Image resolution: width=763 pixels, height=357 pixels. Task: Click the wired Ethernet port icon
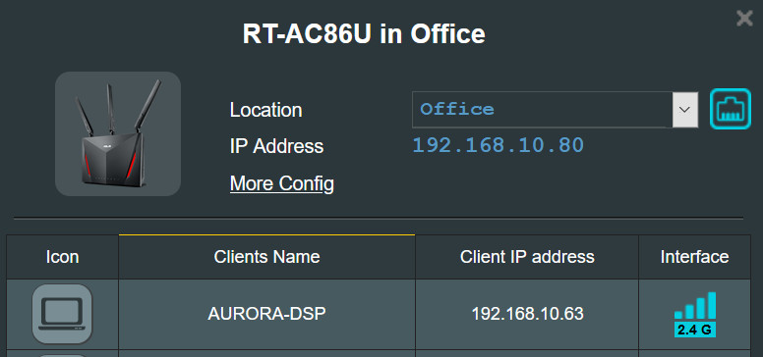tap(731, 109)
